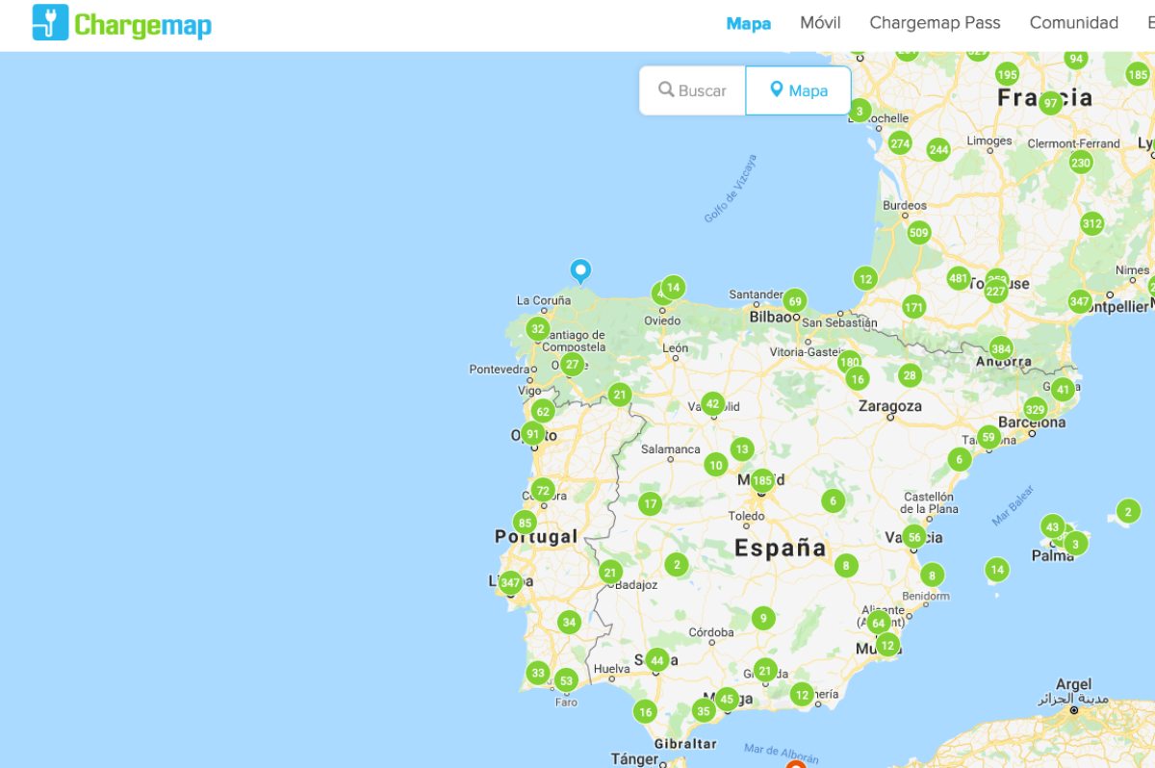Select the 42 cluster marker at Valladolid
The width and height of the screenshot is (1155, 768).
(712, 404)
